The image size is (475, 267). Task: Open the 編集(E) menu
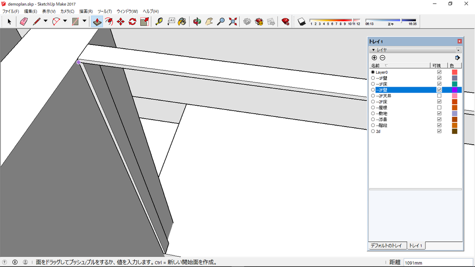(30, 11)
